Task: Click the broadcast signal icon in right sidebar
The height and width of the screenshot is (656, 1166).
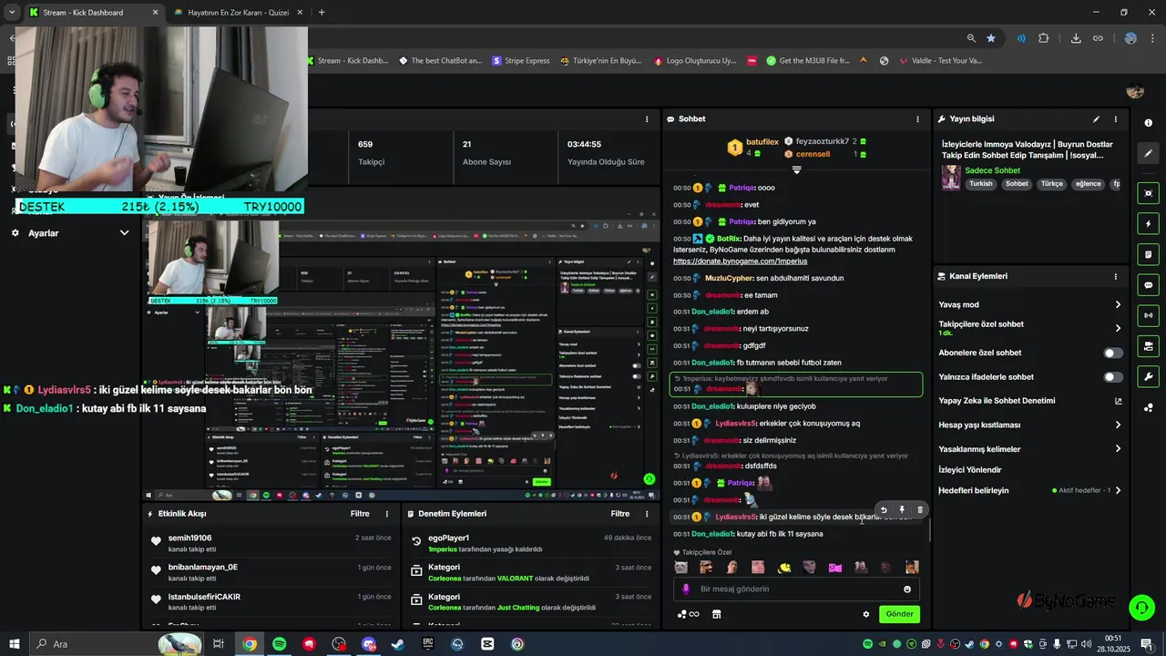Action: (1149, 315)
